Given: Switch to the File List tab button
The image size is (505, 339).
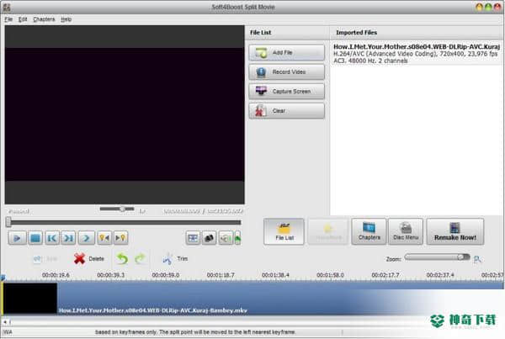Looking at the screenshot, I should 284,232.
